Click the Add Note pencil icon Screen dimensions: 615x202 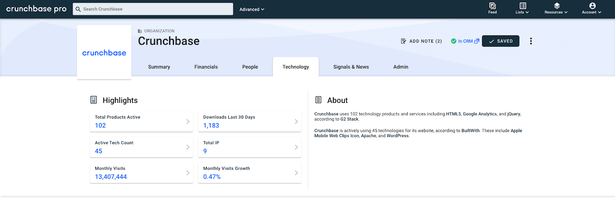(404, 41)
